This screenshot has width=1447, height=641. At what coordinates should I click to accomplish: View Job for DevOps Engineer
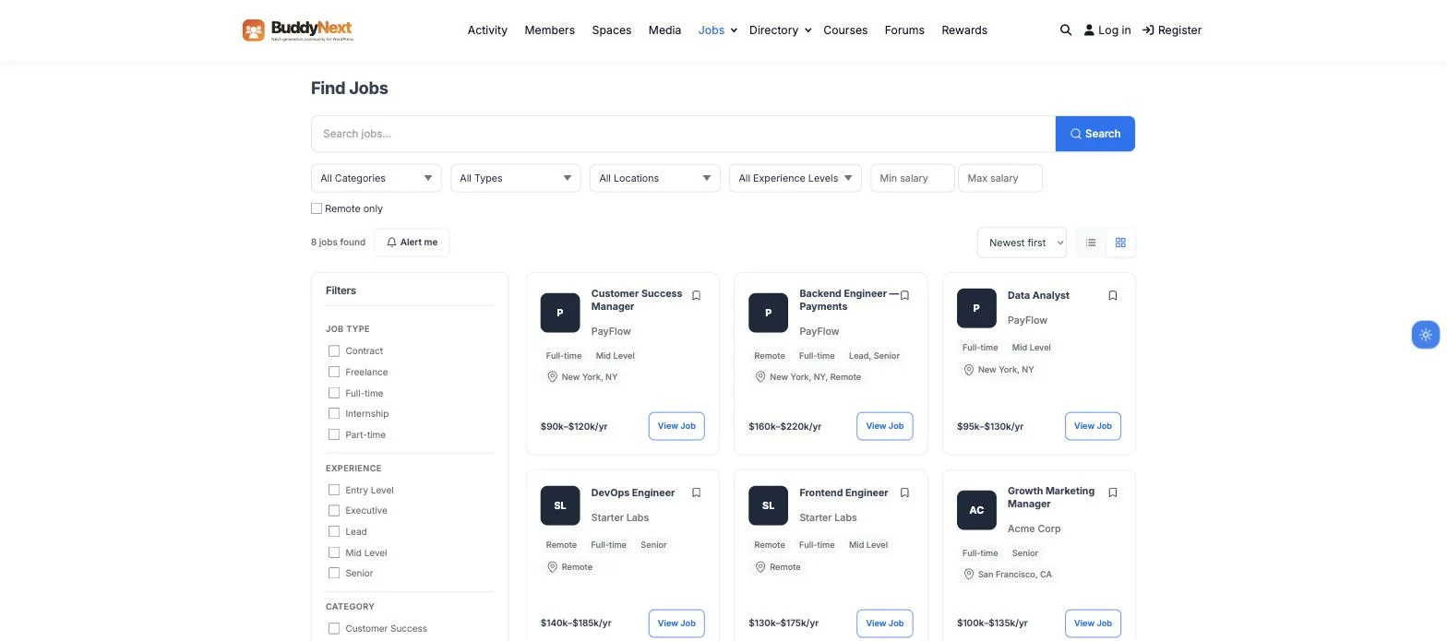[x=676, y=623]
